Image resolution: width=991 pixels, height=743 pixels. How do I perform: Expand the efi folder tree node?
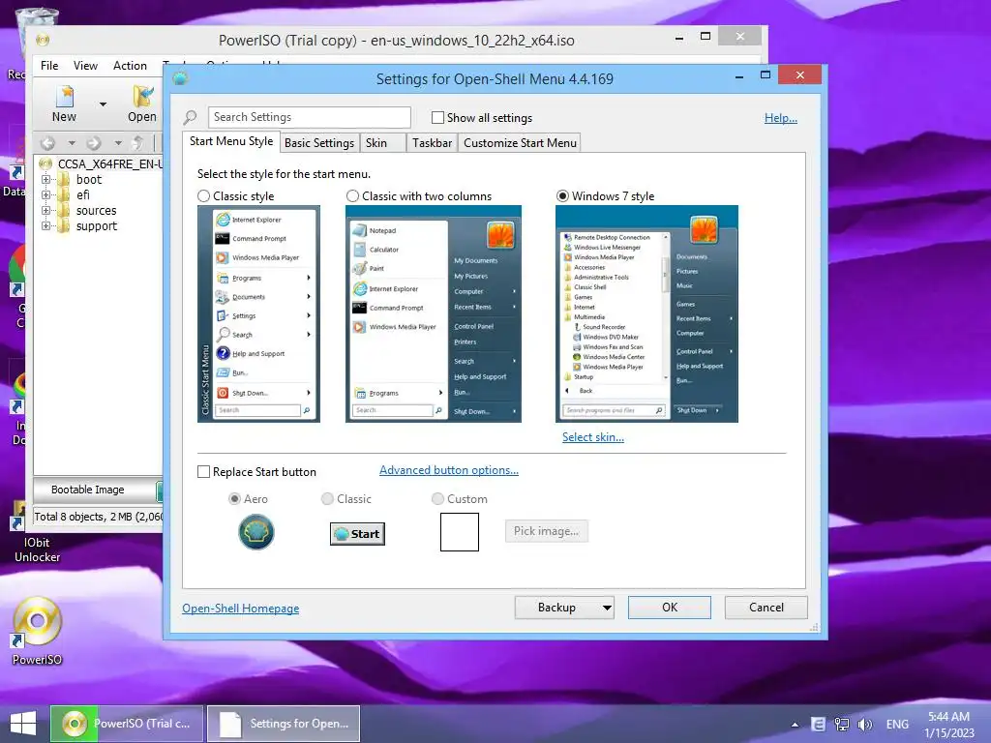click(x=46, y=194)
